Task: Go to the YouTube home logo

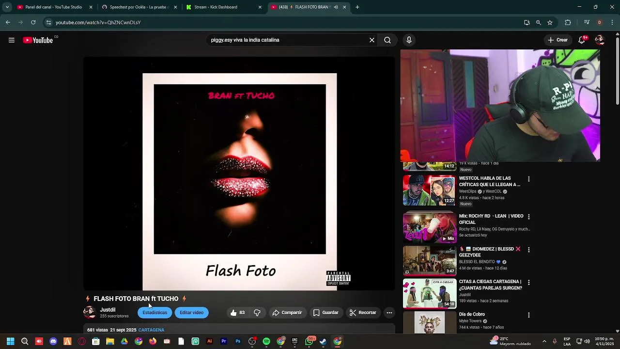Action: pyautogui.click(x=38, y=40)
